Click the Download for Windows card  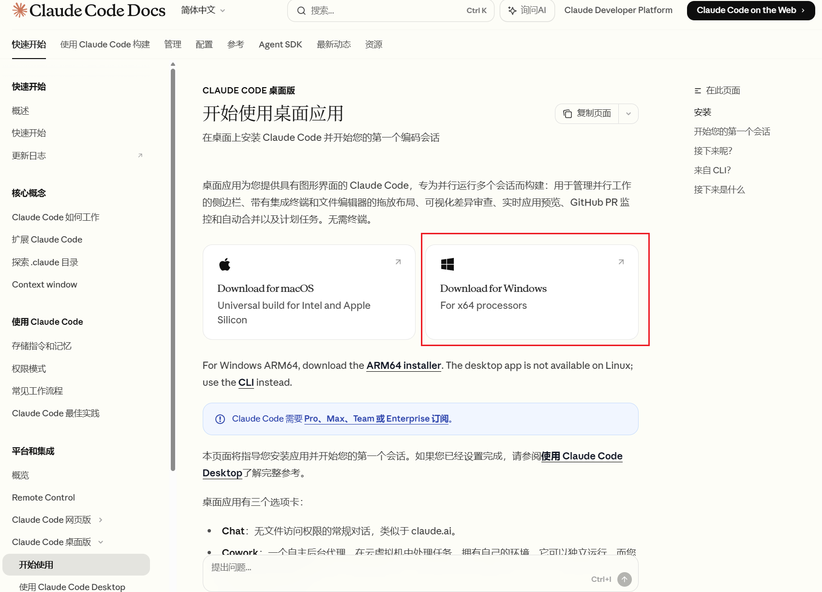(x=532, y=292)
